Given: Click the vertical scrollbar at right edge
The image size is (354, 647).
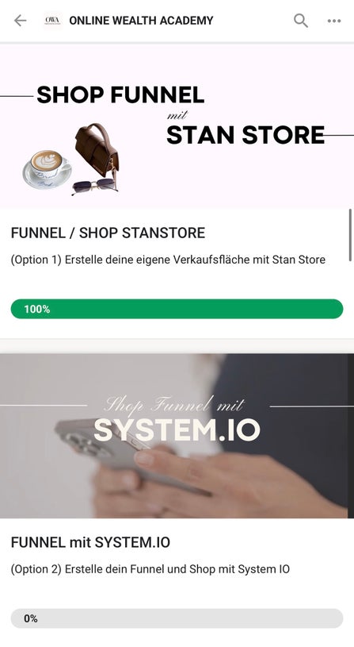Looking at the screenshot, I should (x=350, y=235).
